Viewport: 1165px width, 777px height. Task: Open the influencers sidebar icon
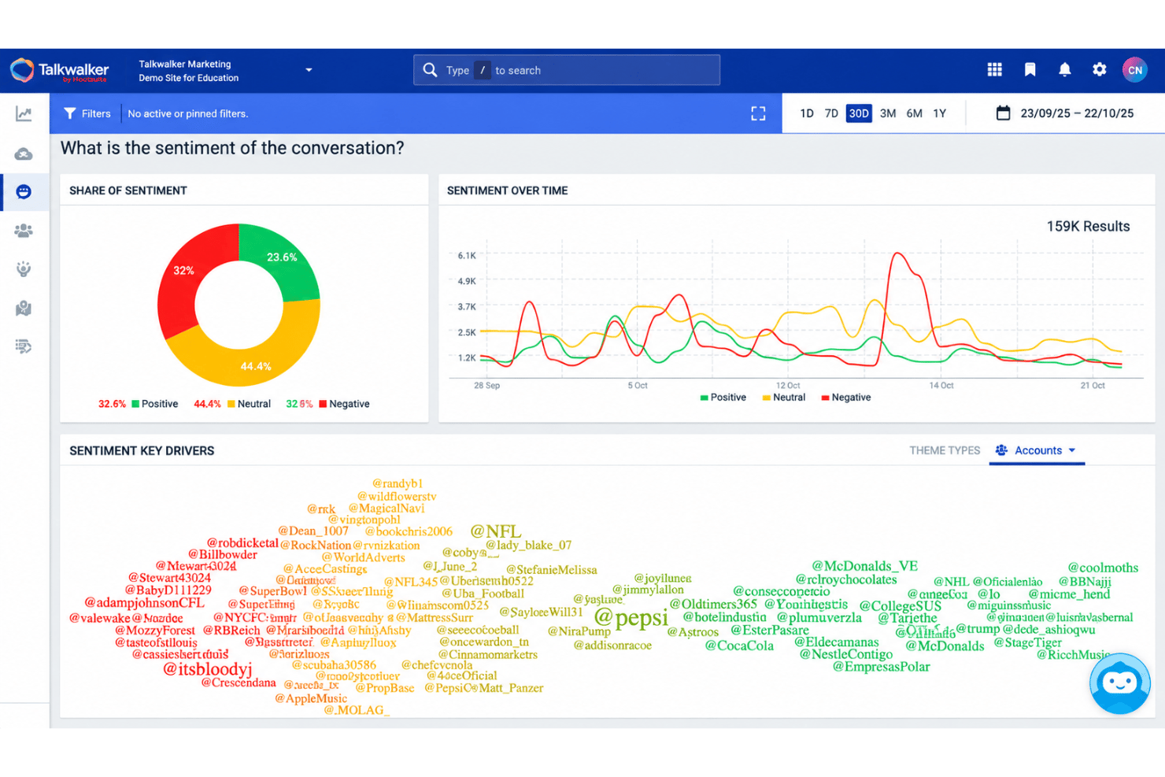click(x=24, y=269)
